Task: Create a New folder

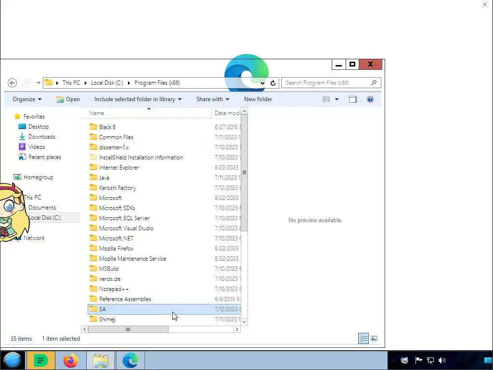Action: (258, 99)
